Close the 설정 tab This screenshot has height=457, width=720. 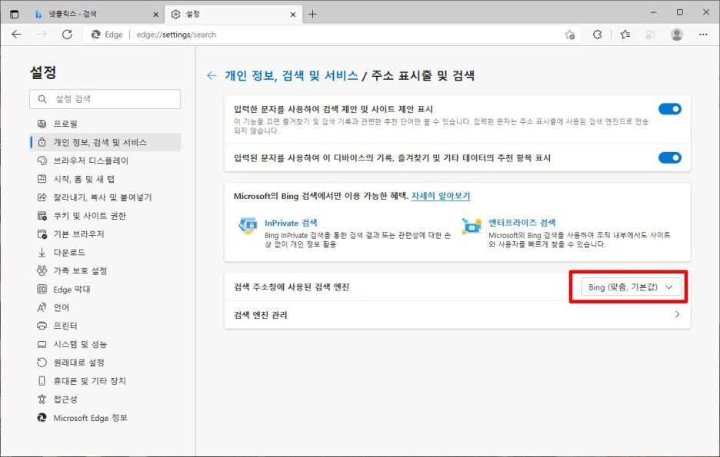pos(293,15)
